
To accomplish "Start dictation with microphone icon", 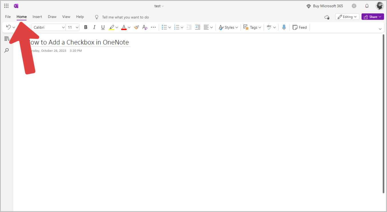I will point(284,27).
